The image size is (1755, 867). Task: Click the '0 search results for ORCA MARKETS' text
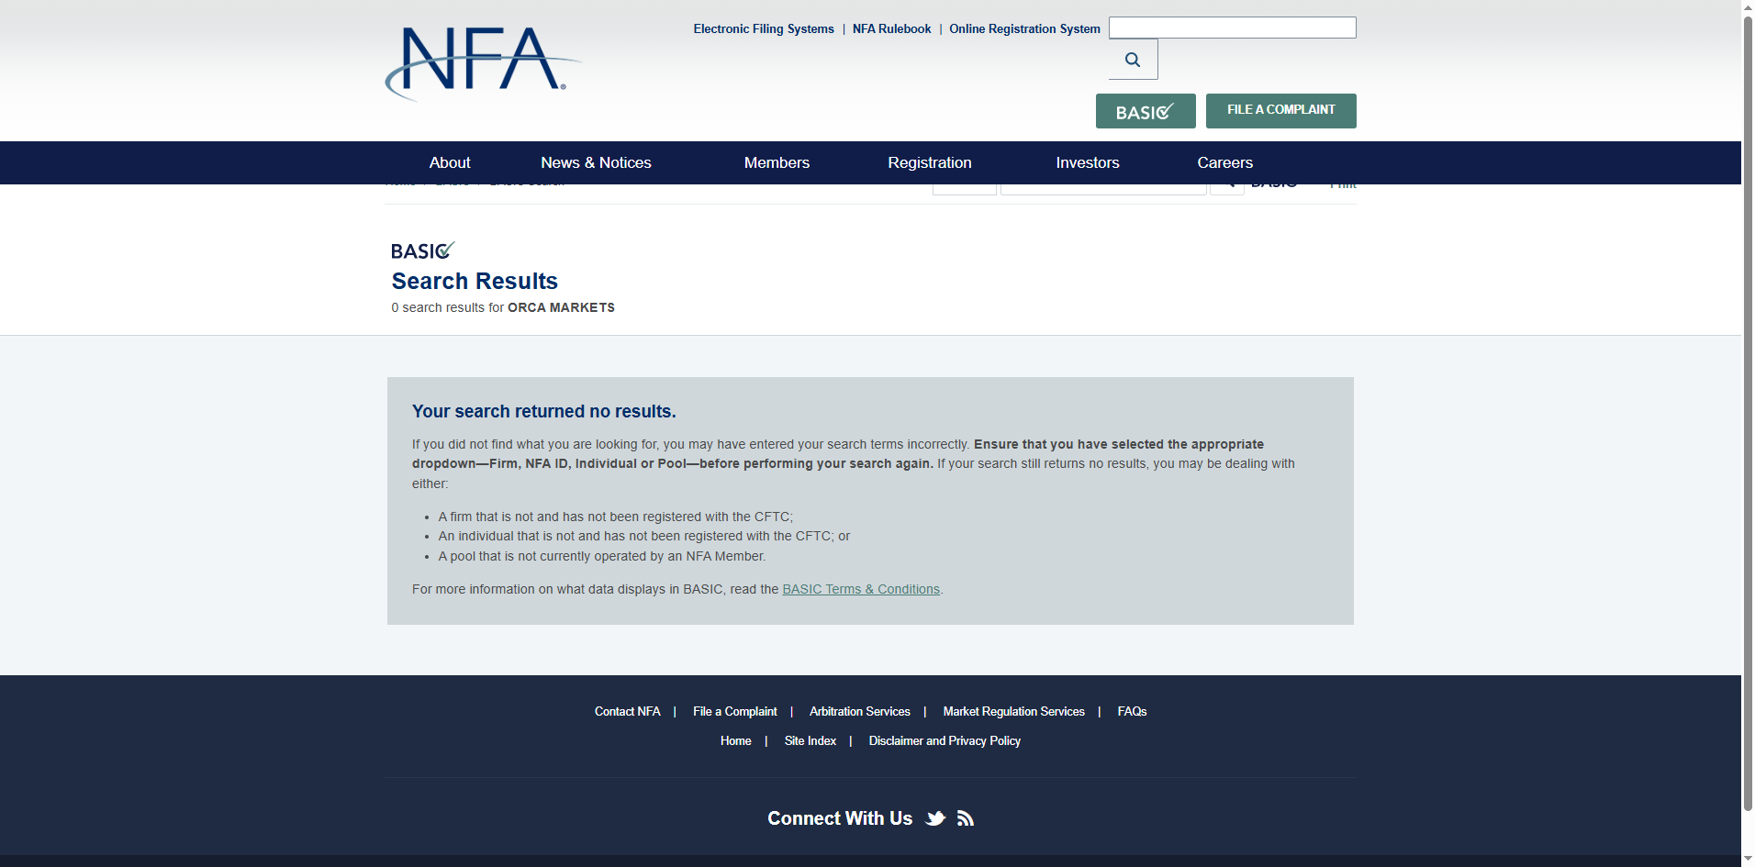point(503,307)
